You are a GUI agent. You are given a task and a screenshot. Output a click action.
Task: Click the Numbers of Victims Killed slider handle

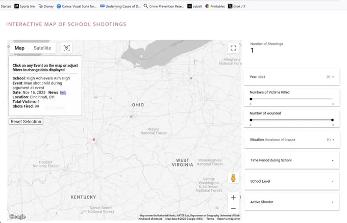coord(251,99)
